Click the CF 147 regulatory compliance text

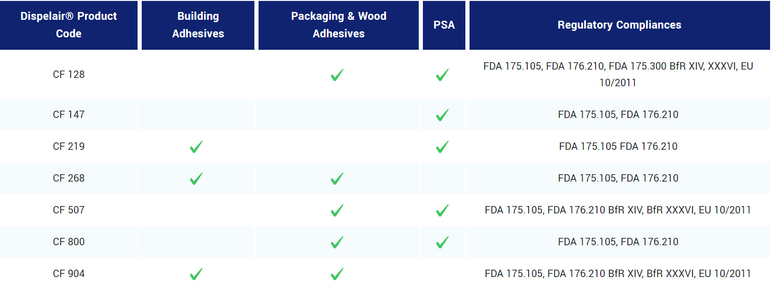pyautogui.click(x=618, y=115)
